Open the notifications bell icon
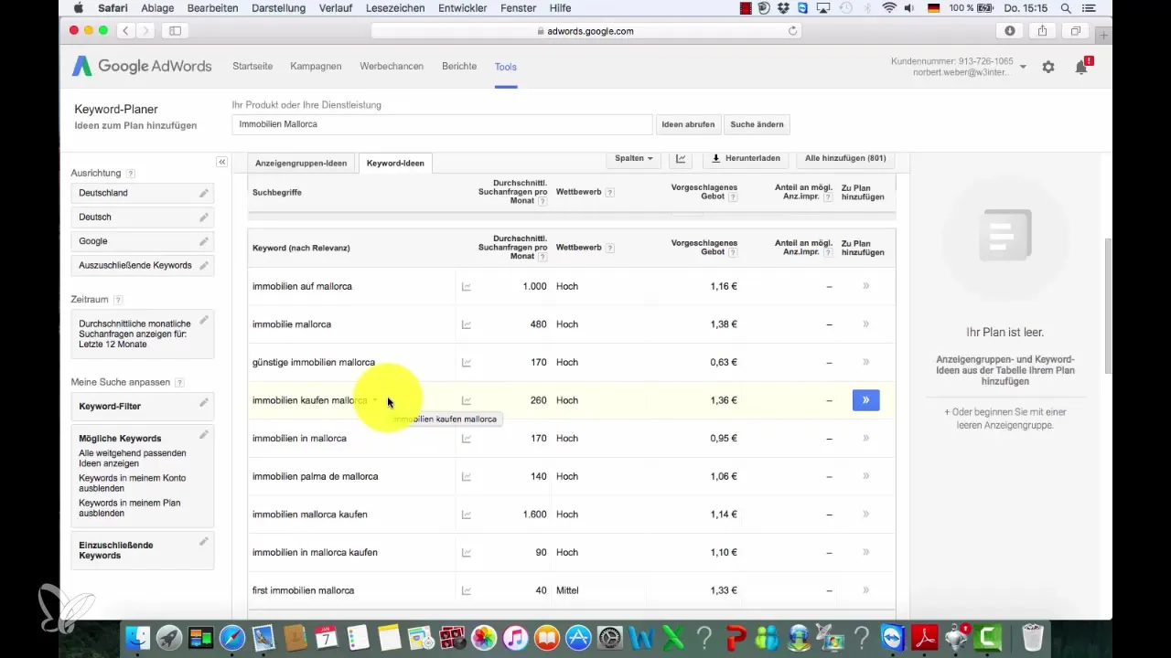1171x658 pixels. coord(1081,67)
